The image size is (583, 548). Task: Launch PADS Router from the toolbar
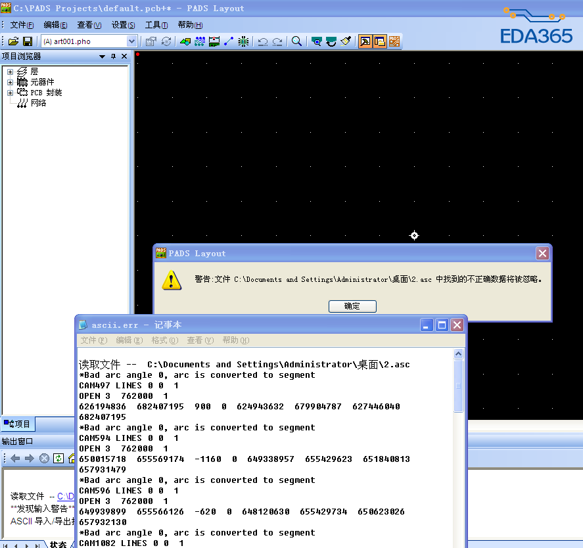point(394,41)
